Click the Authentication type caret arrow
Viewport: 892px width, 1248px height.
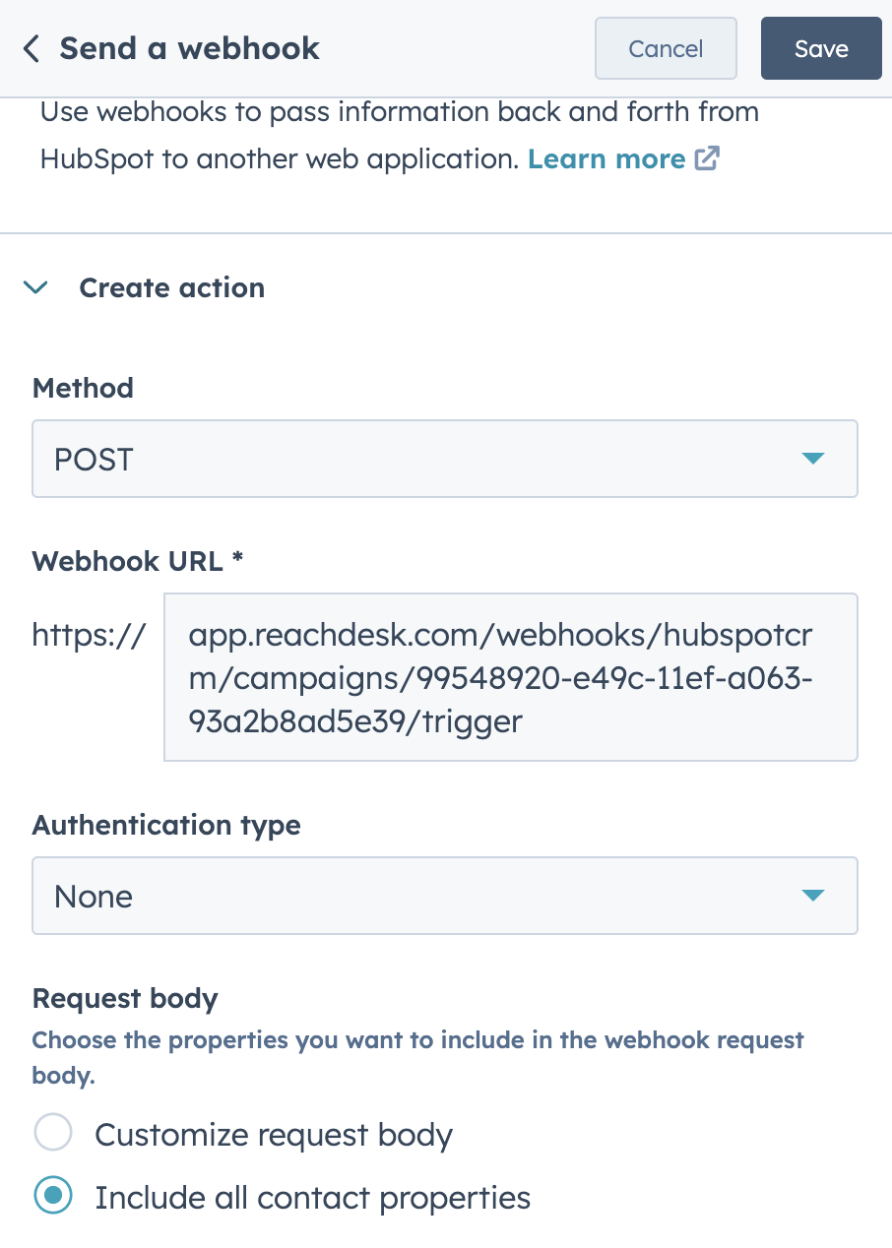pos(812,896)
